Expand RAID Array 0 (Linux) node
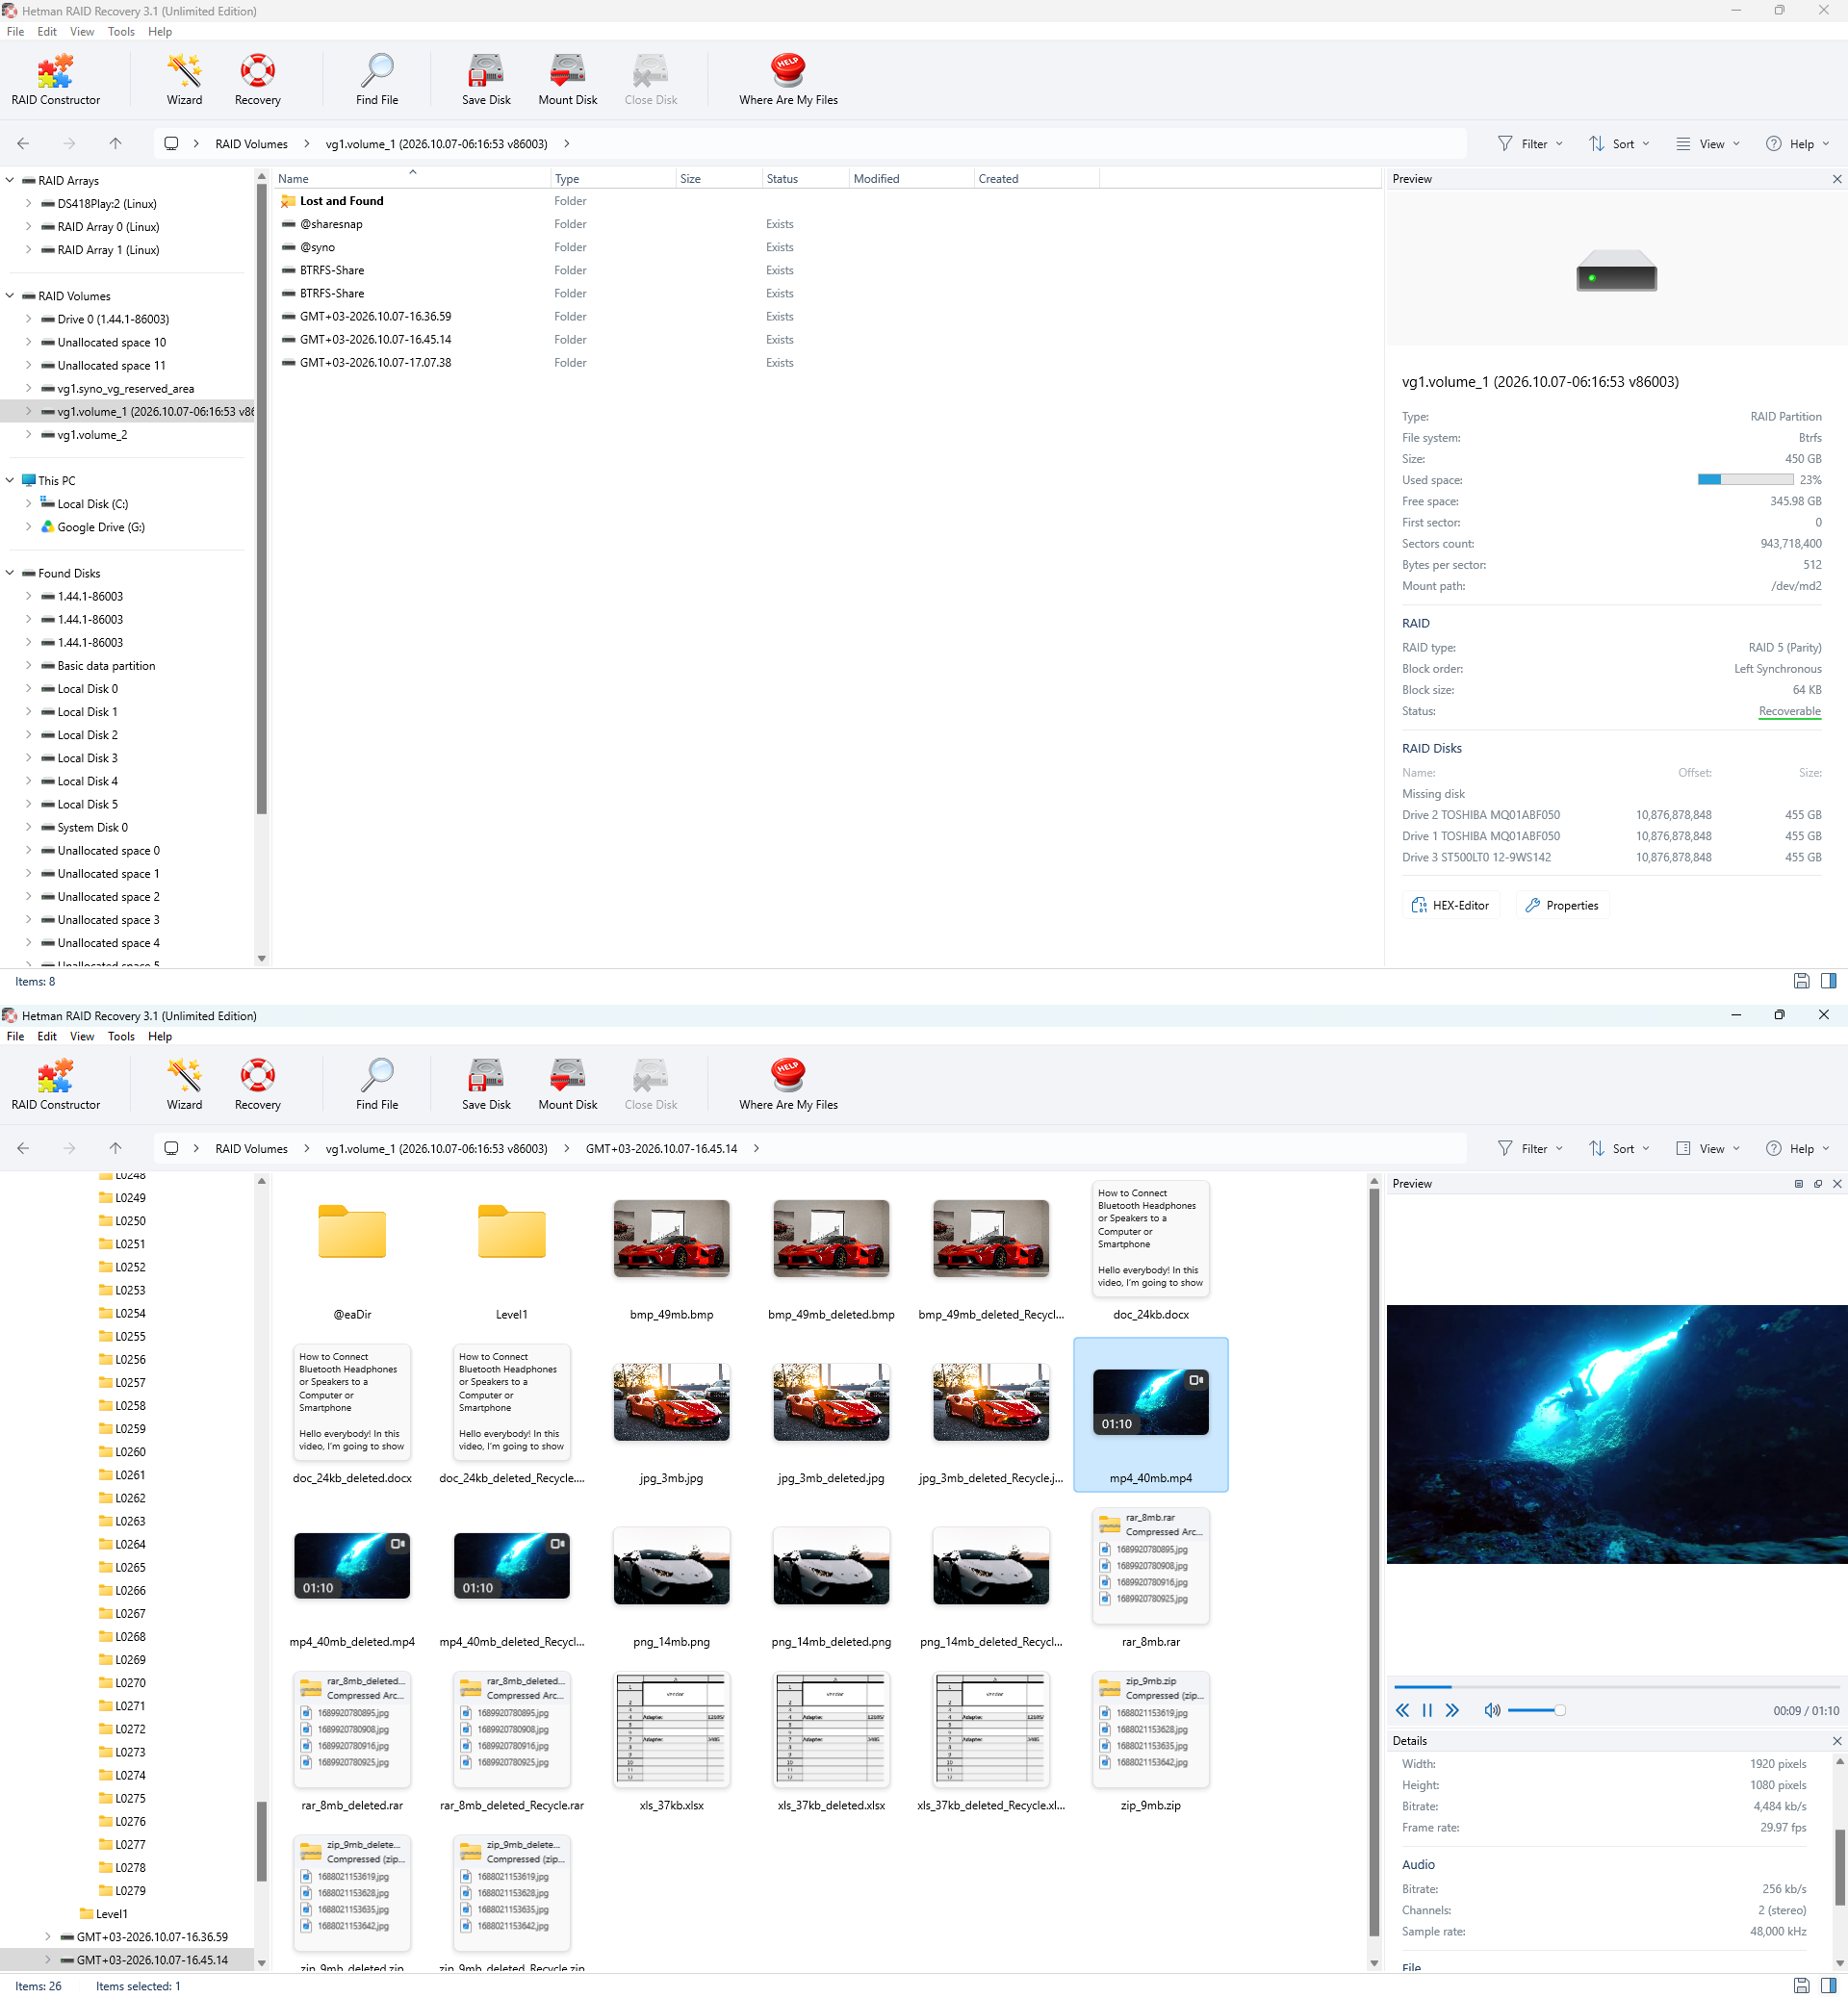The height and width of the screenshot is (1998, 1848). [28, 227]
